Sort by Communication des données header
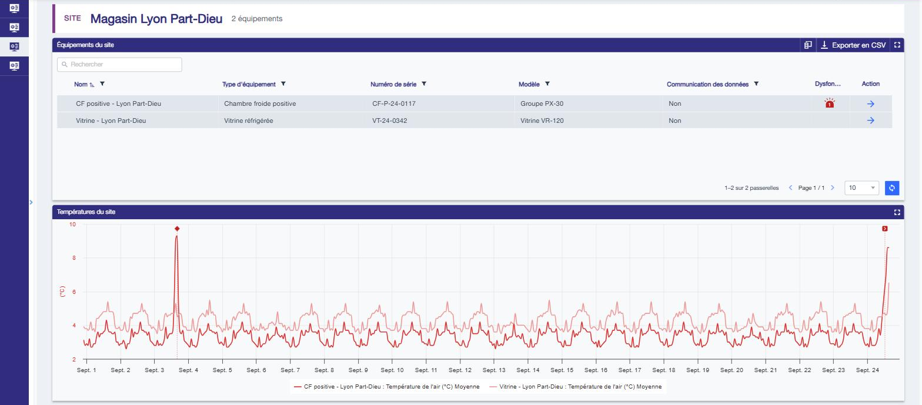The width and height of the screenshot is (922, 405). 707,84
